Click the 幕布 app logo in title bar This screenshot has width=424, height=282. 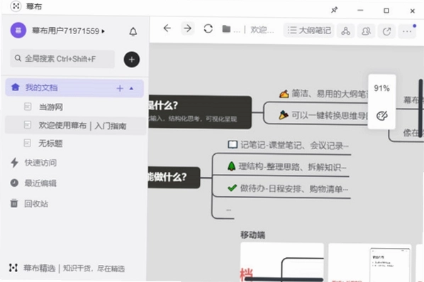[16, 6]
